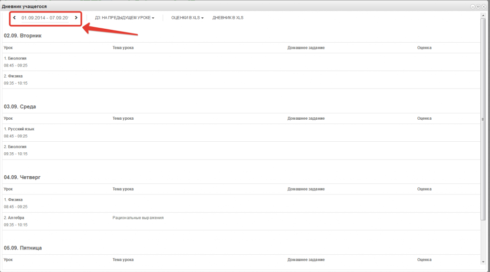Click 2. Алгебра lesson on Thursday
490x272 pixels.
14,218
